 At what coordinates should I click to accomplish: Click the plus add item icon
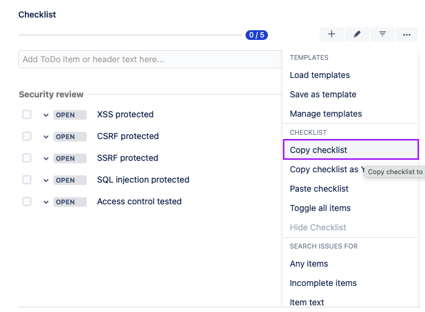point(332,34)
